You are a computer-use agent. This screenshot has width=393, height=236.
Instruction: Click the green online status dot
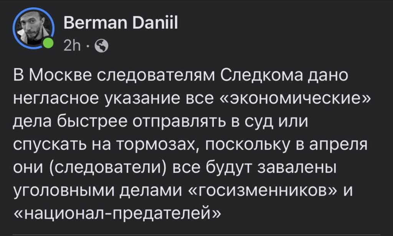pyautogui.click(x=48, y=43)
